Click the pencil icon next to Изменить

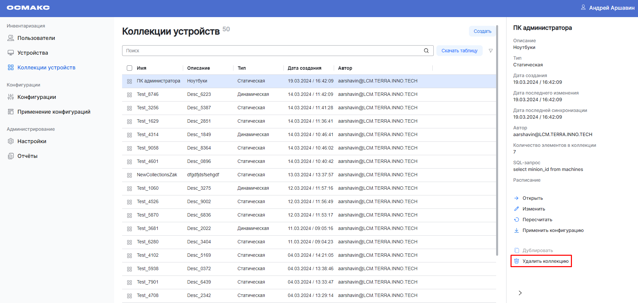(x=517, y=209)
